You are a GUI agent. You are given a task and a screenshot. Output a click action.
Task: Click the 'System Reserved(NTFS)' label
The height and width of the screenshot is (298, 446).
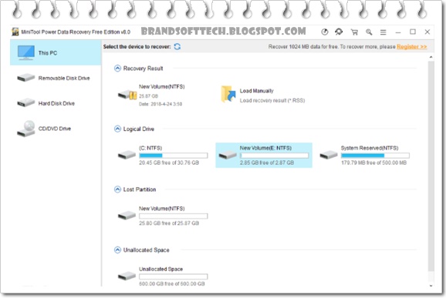point(370,148)
